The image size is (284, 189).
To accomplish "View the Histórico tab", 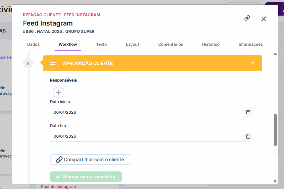I will [211, 44].
